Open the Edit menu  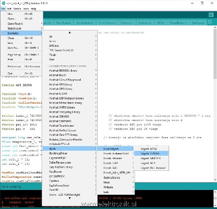pyautogui.click(x=9, y=9)
